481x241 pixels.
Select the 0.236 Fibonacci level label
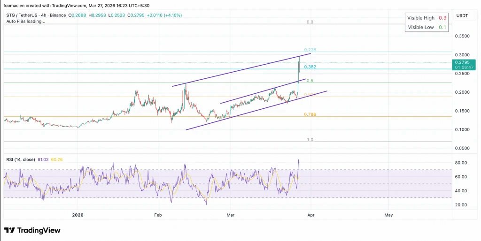pyautogui.click(x=310, y=50)
